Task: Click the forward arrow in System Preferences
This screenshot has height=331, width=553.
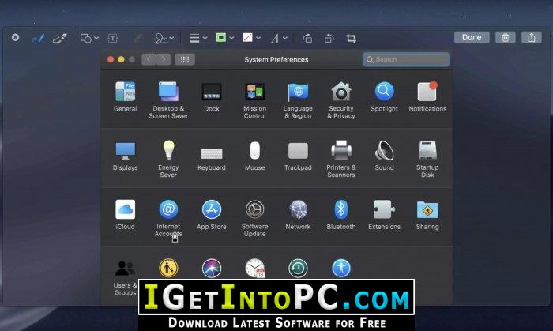Action: click(164, 59)
